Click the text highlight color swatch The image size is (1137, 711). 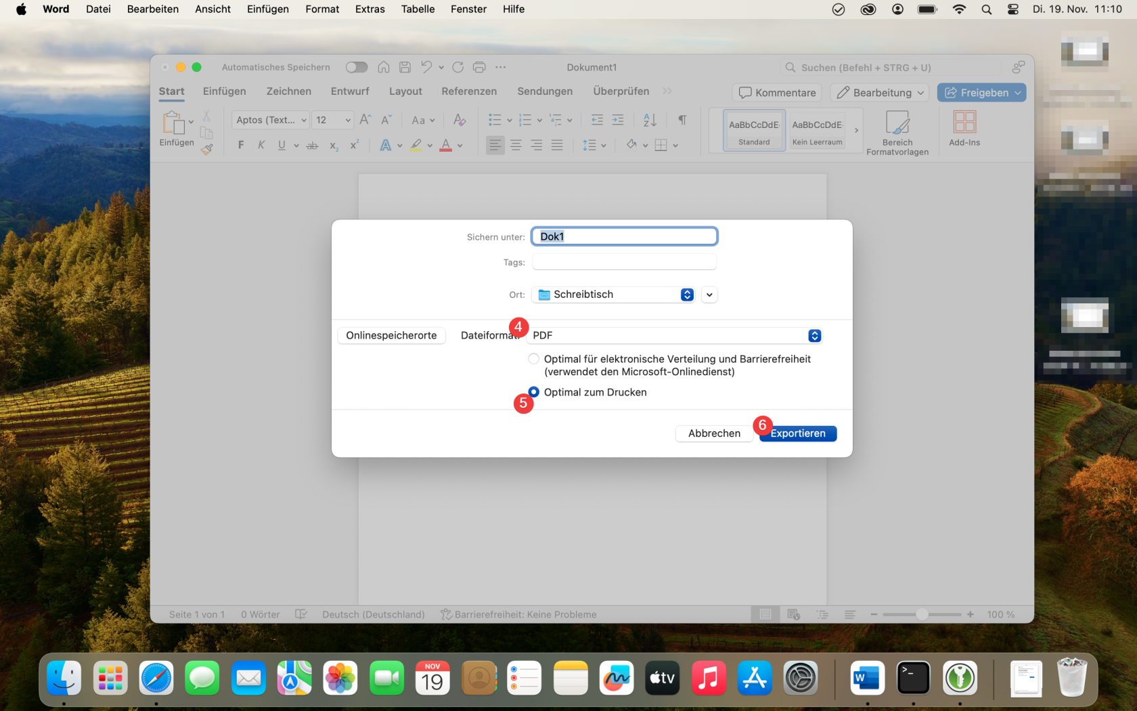click(416, 145)
